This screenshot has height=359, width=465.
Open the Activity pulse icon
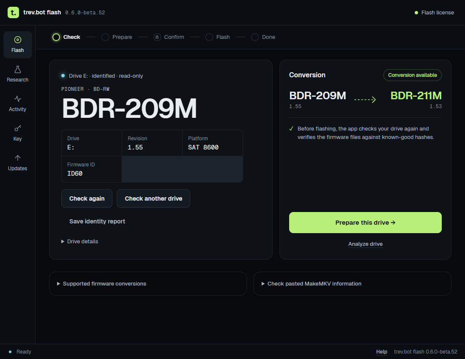(x=17, y=99)
